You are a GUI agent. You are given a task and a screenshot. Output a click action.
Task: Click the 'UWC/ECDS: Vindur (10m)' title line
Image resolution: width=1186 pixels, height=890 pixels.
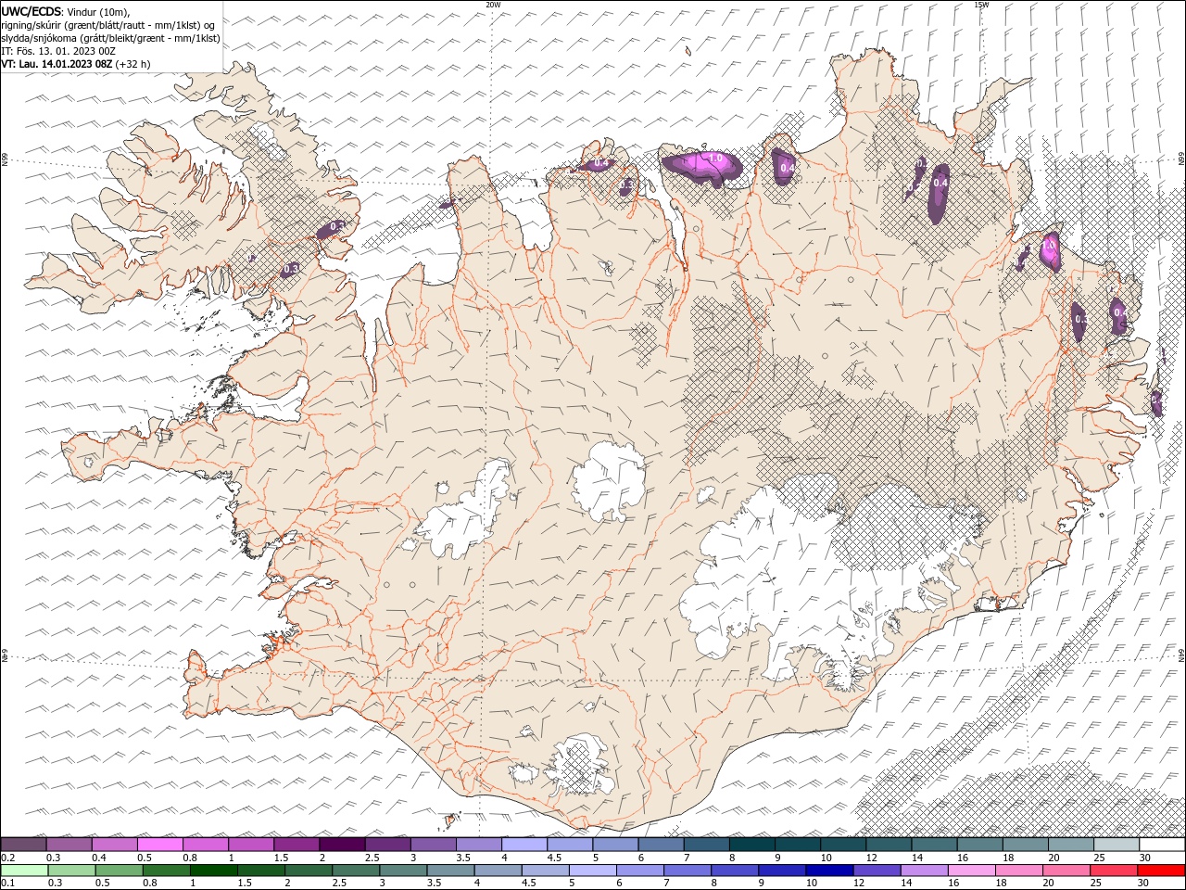(x=66, y=11)
